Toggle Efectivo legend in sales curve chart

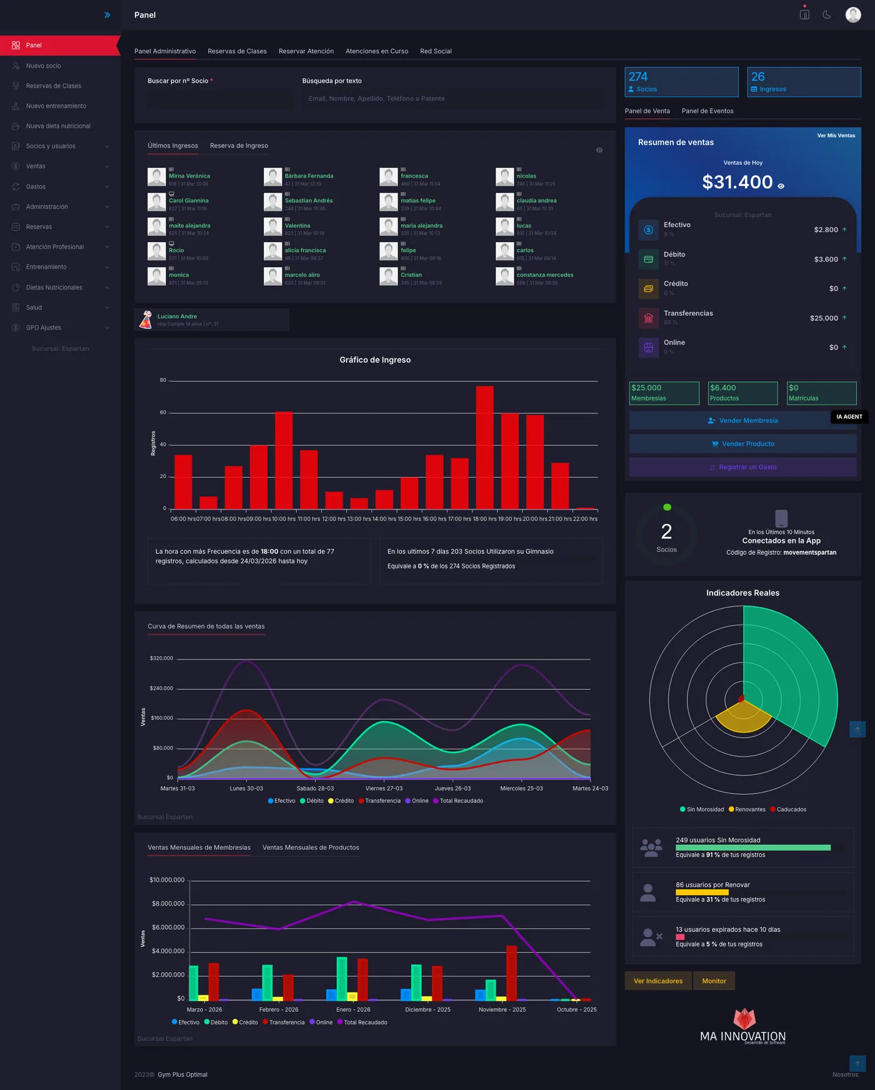coord(281,801)
